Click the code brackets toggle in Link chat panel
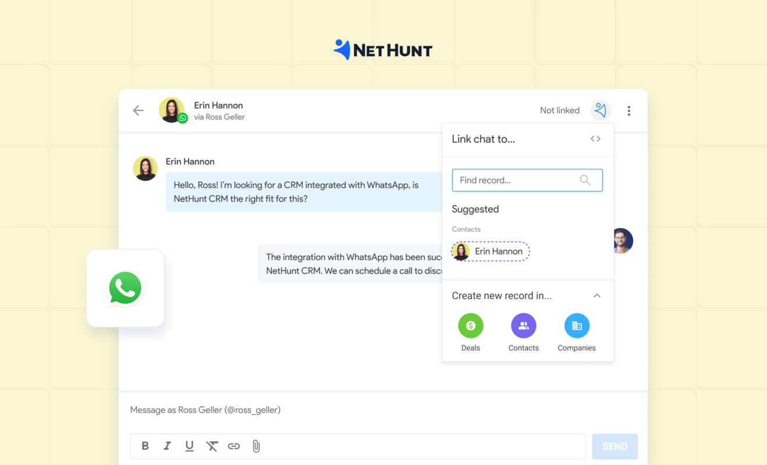This screenshot has height=465, width=767. 595,138
